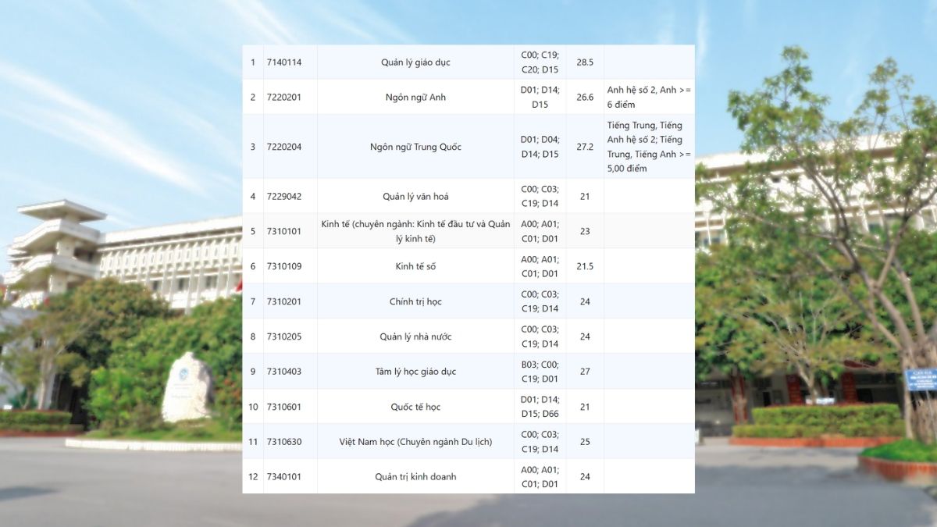Click code 7310630
The image size is (937, 527).
(283, 442)
